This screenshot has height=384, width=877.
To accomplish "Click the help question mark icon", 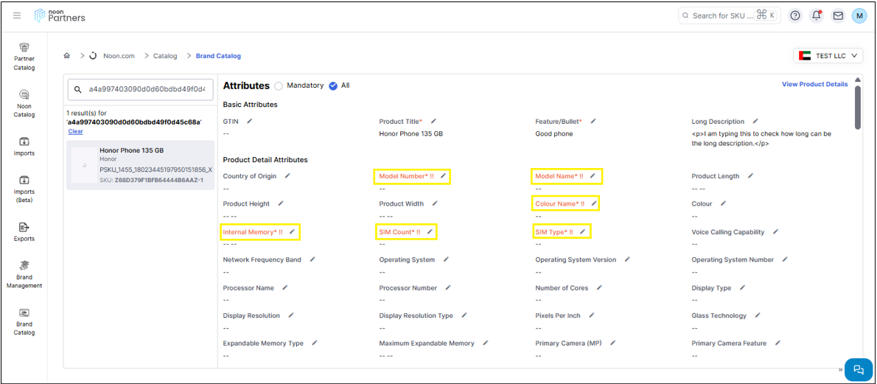I will [795, 15].
